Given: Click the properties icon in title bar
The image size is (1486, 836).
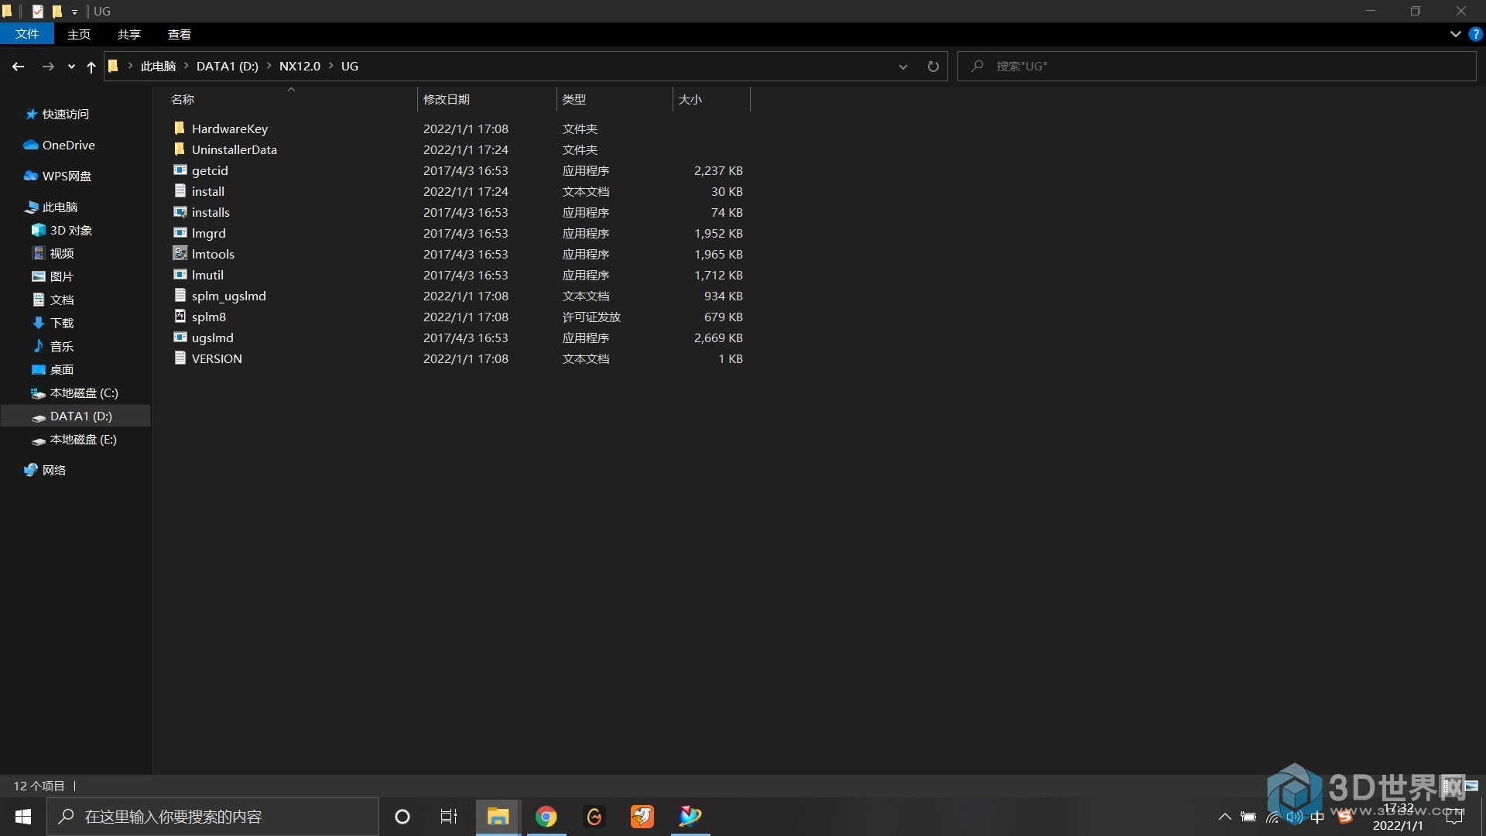Looking at the screenshot, I should point(37,12).
